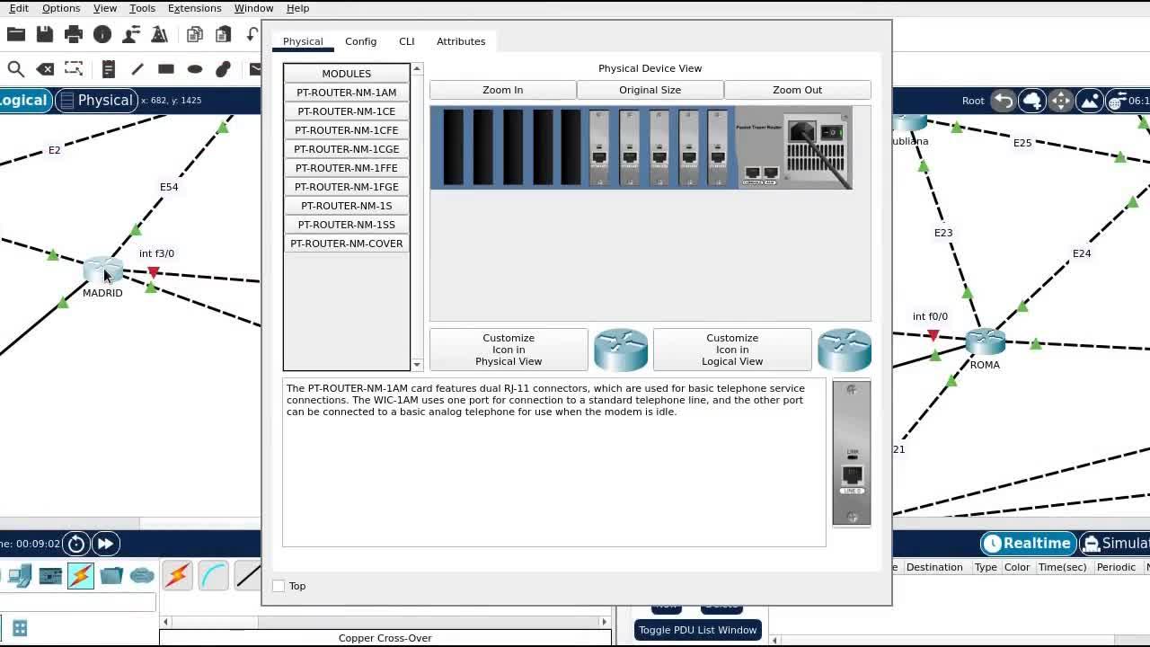The height and width of the screenshot is (647, 1150).
Task: Open the Extensions menu
Action: 194,8
